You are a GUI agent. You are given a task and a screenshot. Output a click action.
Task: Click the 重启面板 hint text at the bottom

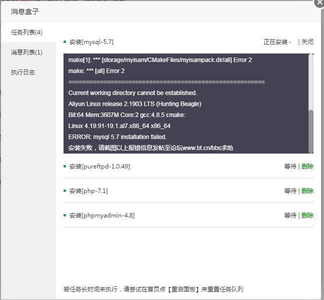[x=153, y=289]
